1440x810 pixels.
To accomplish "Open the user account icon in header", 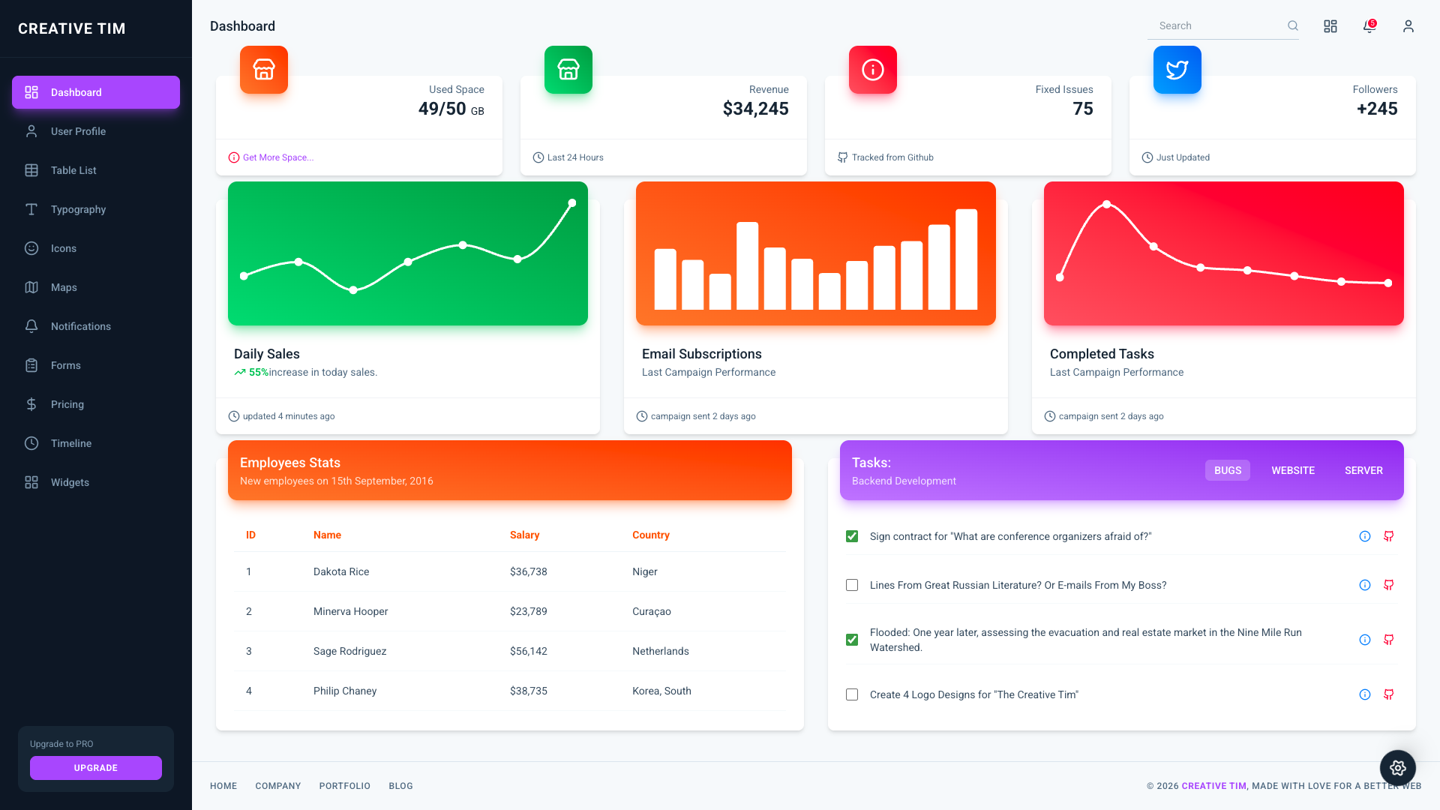I will click(x=1408, y=27).
